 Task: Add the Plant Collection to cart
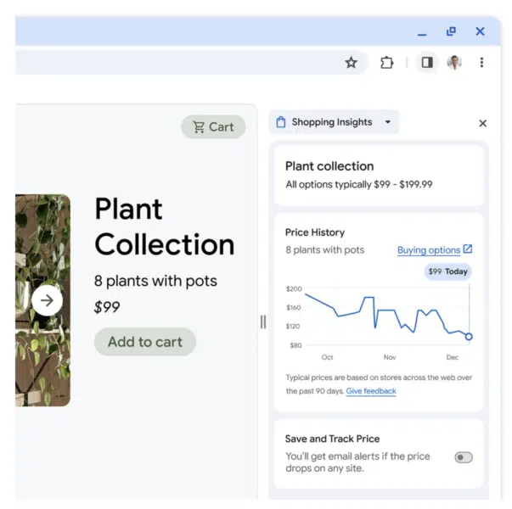coord(145,342)
